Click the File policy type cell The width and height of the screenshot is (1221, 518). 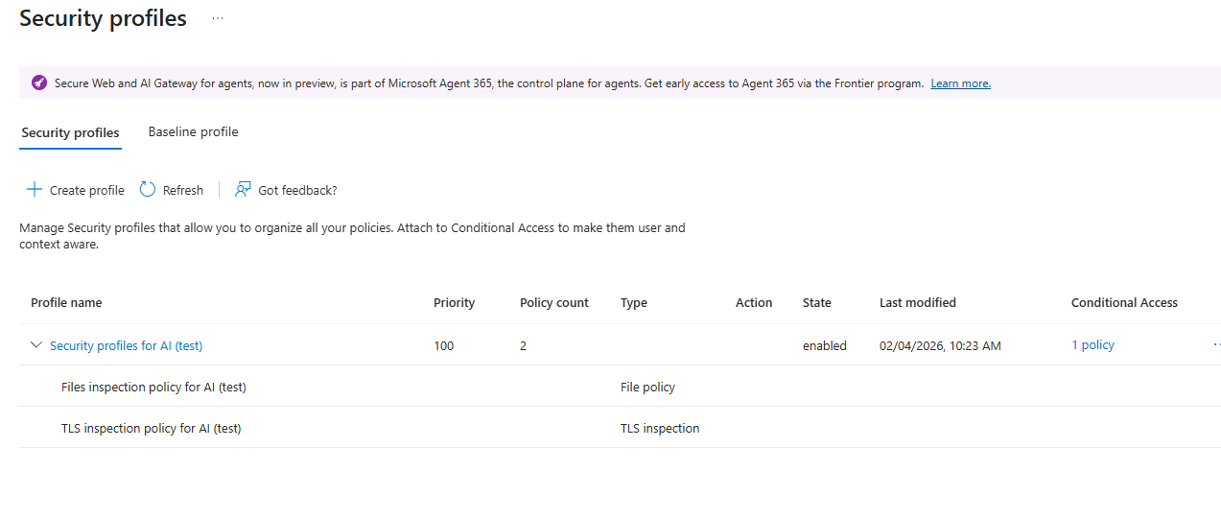pos(647,387)
